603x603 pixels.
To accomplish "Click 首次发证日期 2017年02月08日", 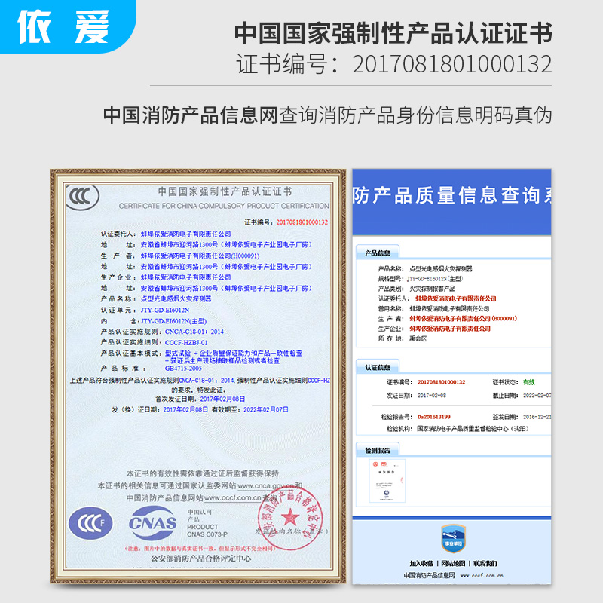I will click(x=222, y=399).
